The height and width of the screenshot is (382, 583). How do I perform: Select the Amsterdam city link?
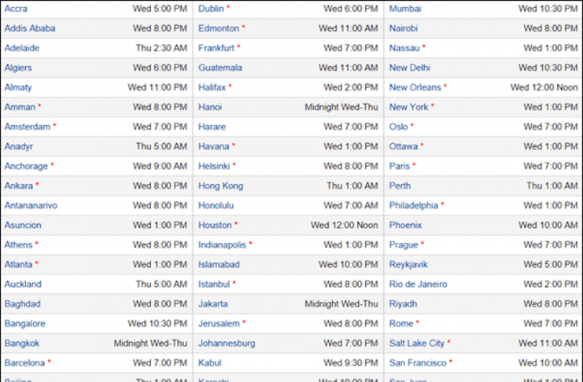pyautogui.click(x=28, y=127)
